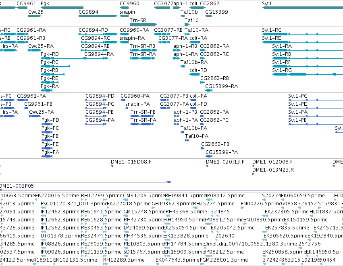Click EST SD15767.5prime
The width and height of the screenshot is (343, 266).
144,252
